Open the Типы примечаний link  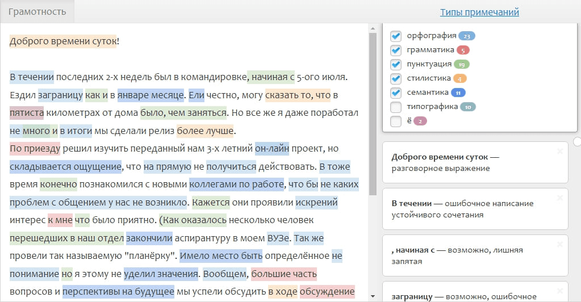point(479,12)
